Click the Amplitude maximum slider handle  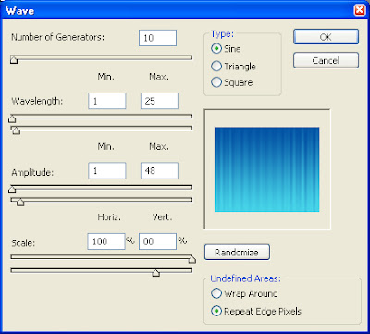tap(20, 202)
